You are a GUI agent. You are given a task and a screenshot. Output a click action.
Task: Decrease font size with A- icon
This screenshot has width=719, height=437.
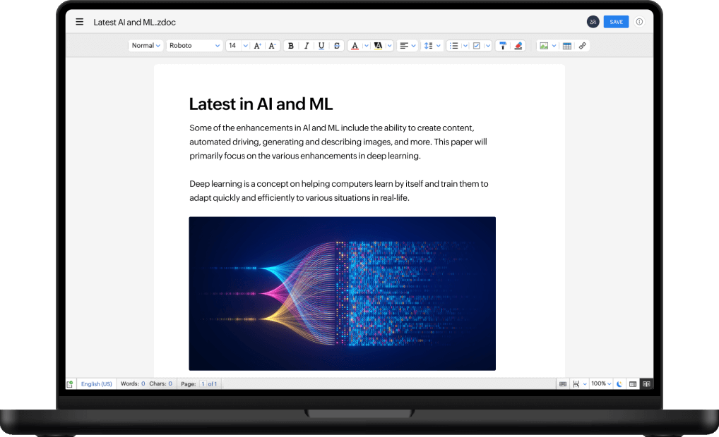pos(273,46)
